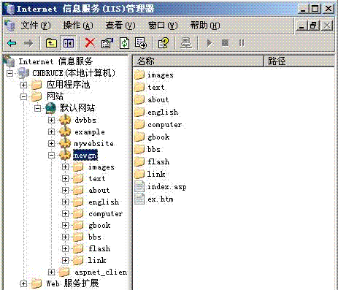The height and width of the screenshot is (290, 338).
Task: Start item with play toolbar button
Action: (209, 43)
